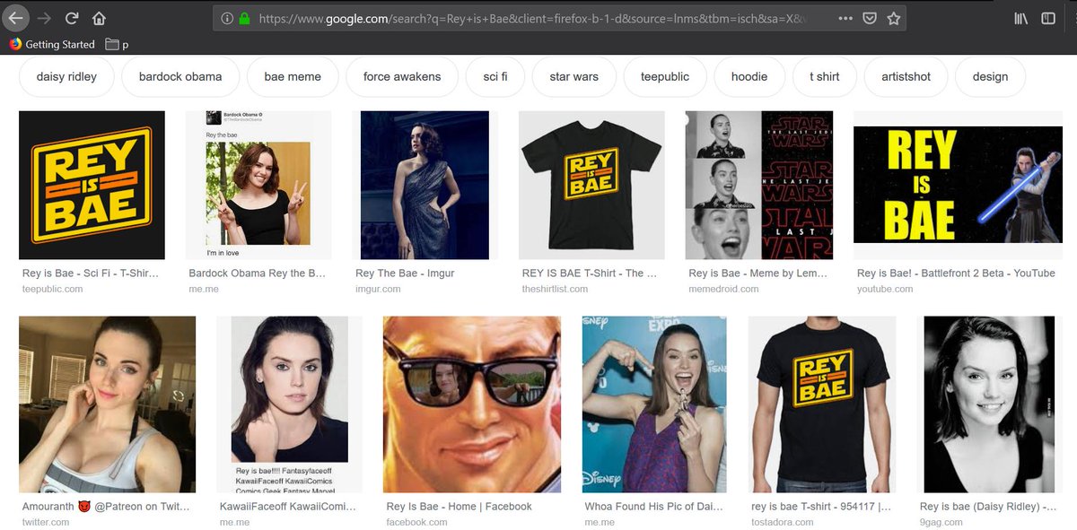The image size is (1077, 530).
Task: Click the theshirtlist.com source text
Action: coord(555,289)
